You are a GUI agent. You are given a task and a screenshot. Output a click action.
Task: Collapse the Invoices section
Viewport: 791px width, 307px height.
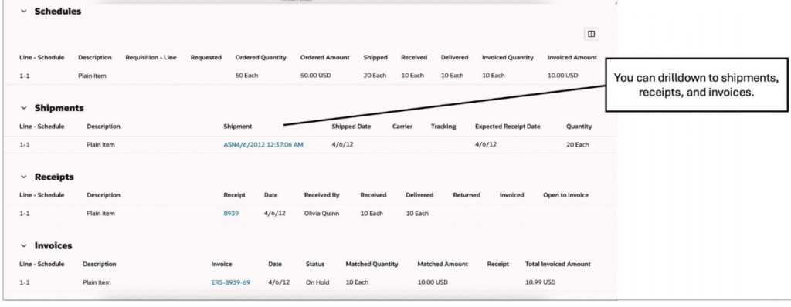point(24,246)
